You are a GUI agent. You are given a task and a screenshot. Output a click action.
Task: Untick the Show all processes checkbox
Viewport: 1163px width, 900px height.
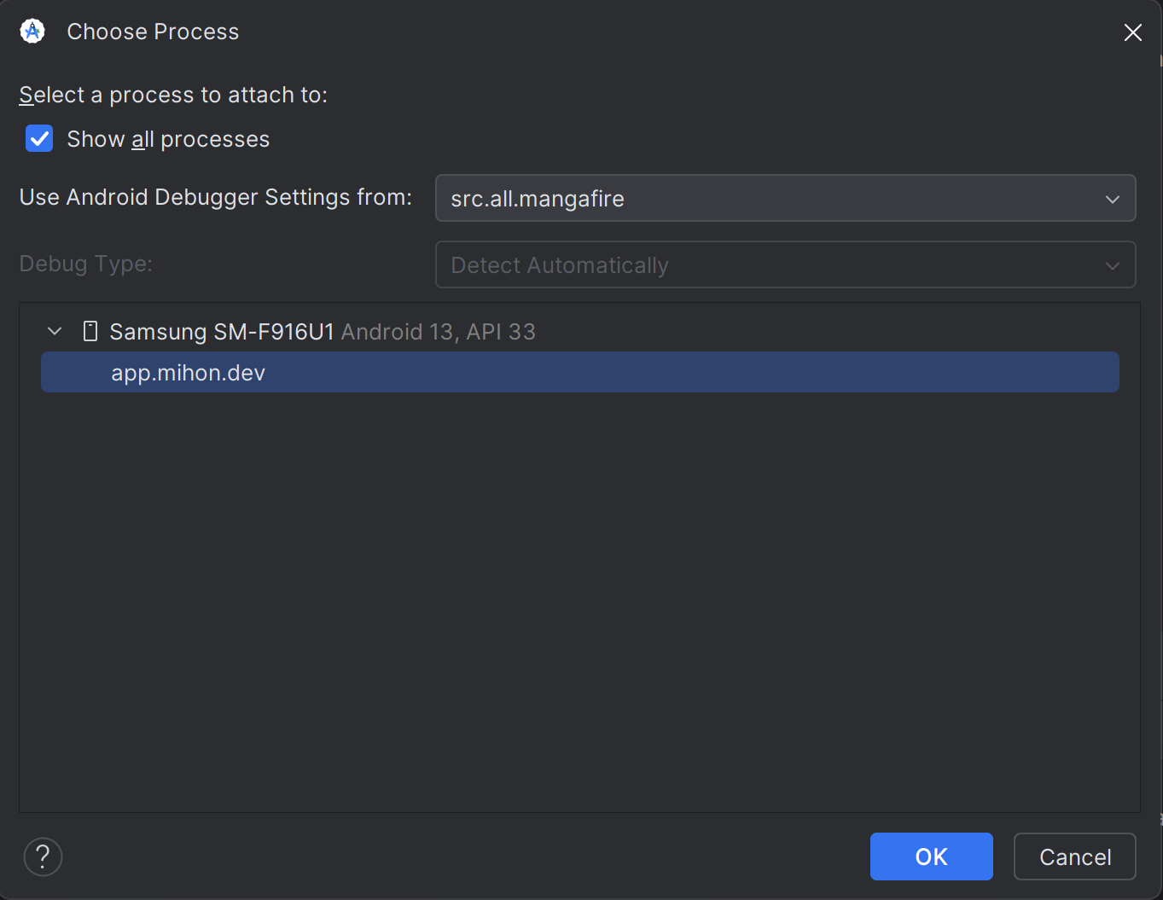point(39,138)
